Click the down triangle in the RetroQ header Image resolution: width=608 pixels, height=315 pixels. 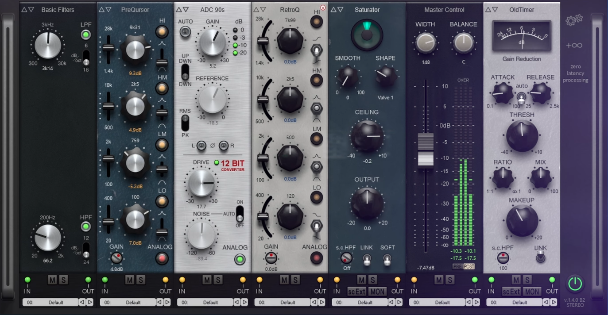263,9
